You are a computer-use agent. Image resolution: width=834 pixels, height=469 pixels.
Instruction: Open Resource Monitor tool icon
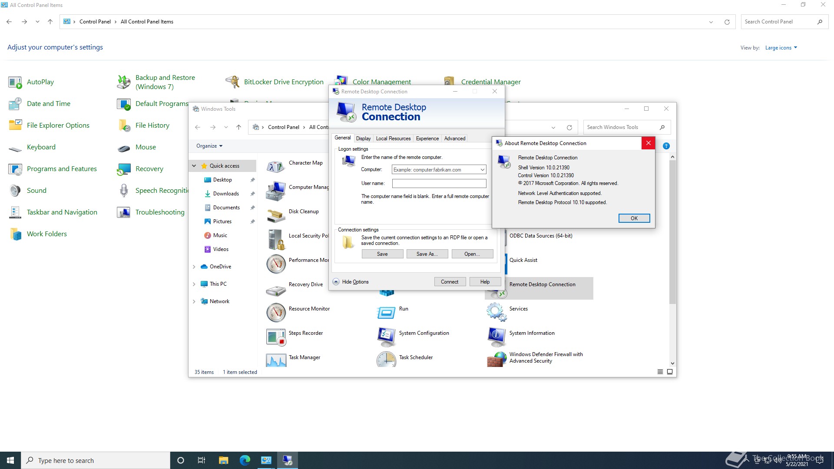(x=276, y=313)
